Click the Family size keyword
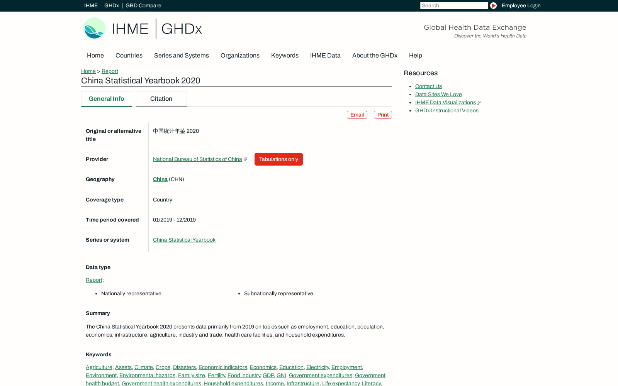The image size is (618, 386). [x=192, y=376]
